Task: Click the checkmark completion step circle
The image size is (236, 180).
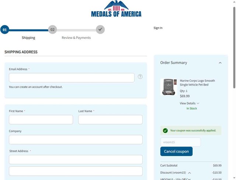Action: pos(100,29)
